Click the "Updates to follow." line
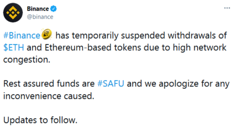The width and height of the screenshot is (231, 126). pos(41,120)
